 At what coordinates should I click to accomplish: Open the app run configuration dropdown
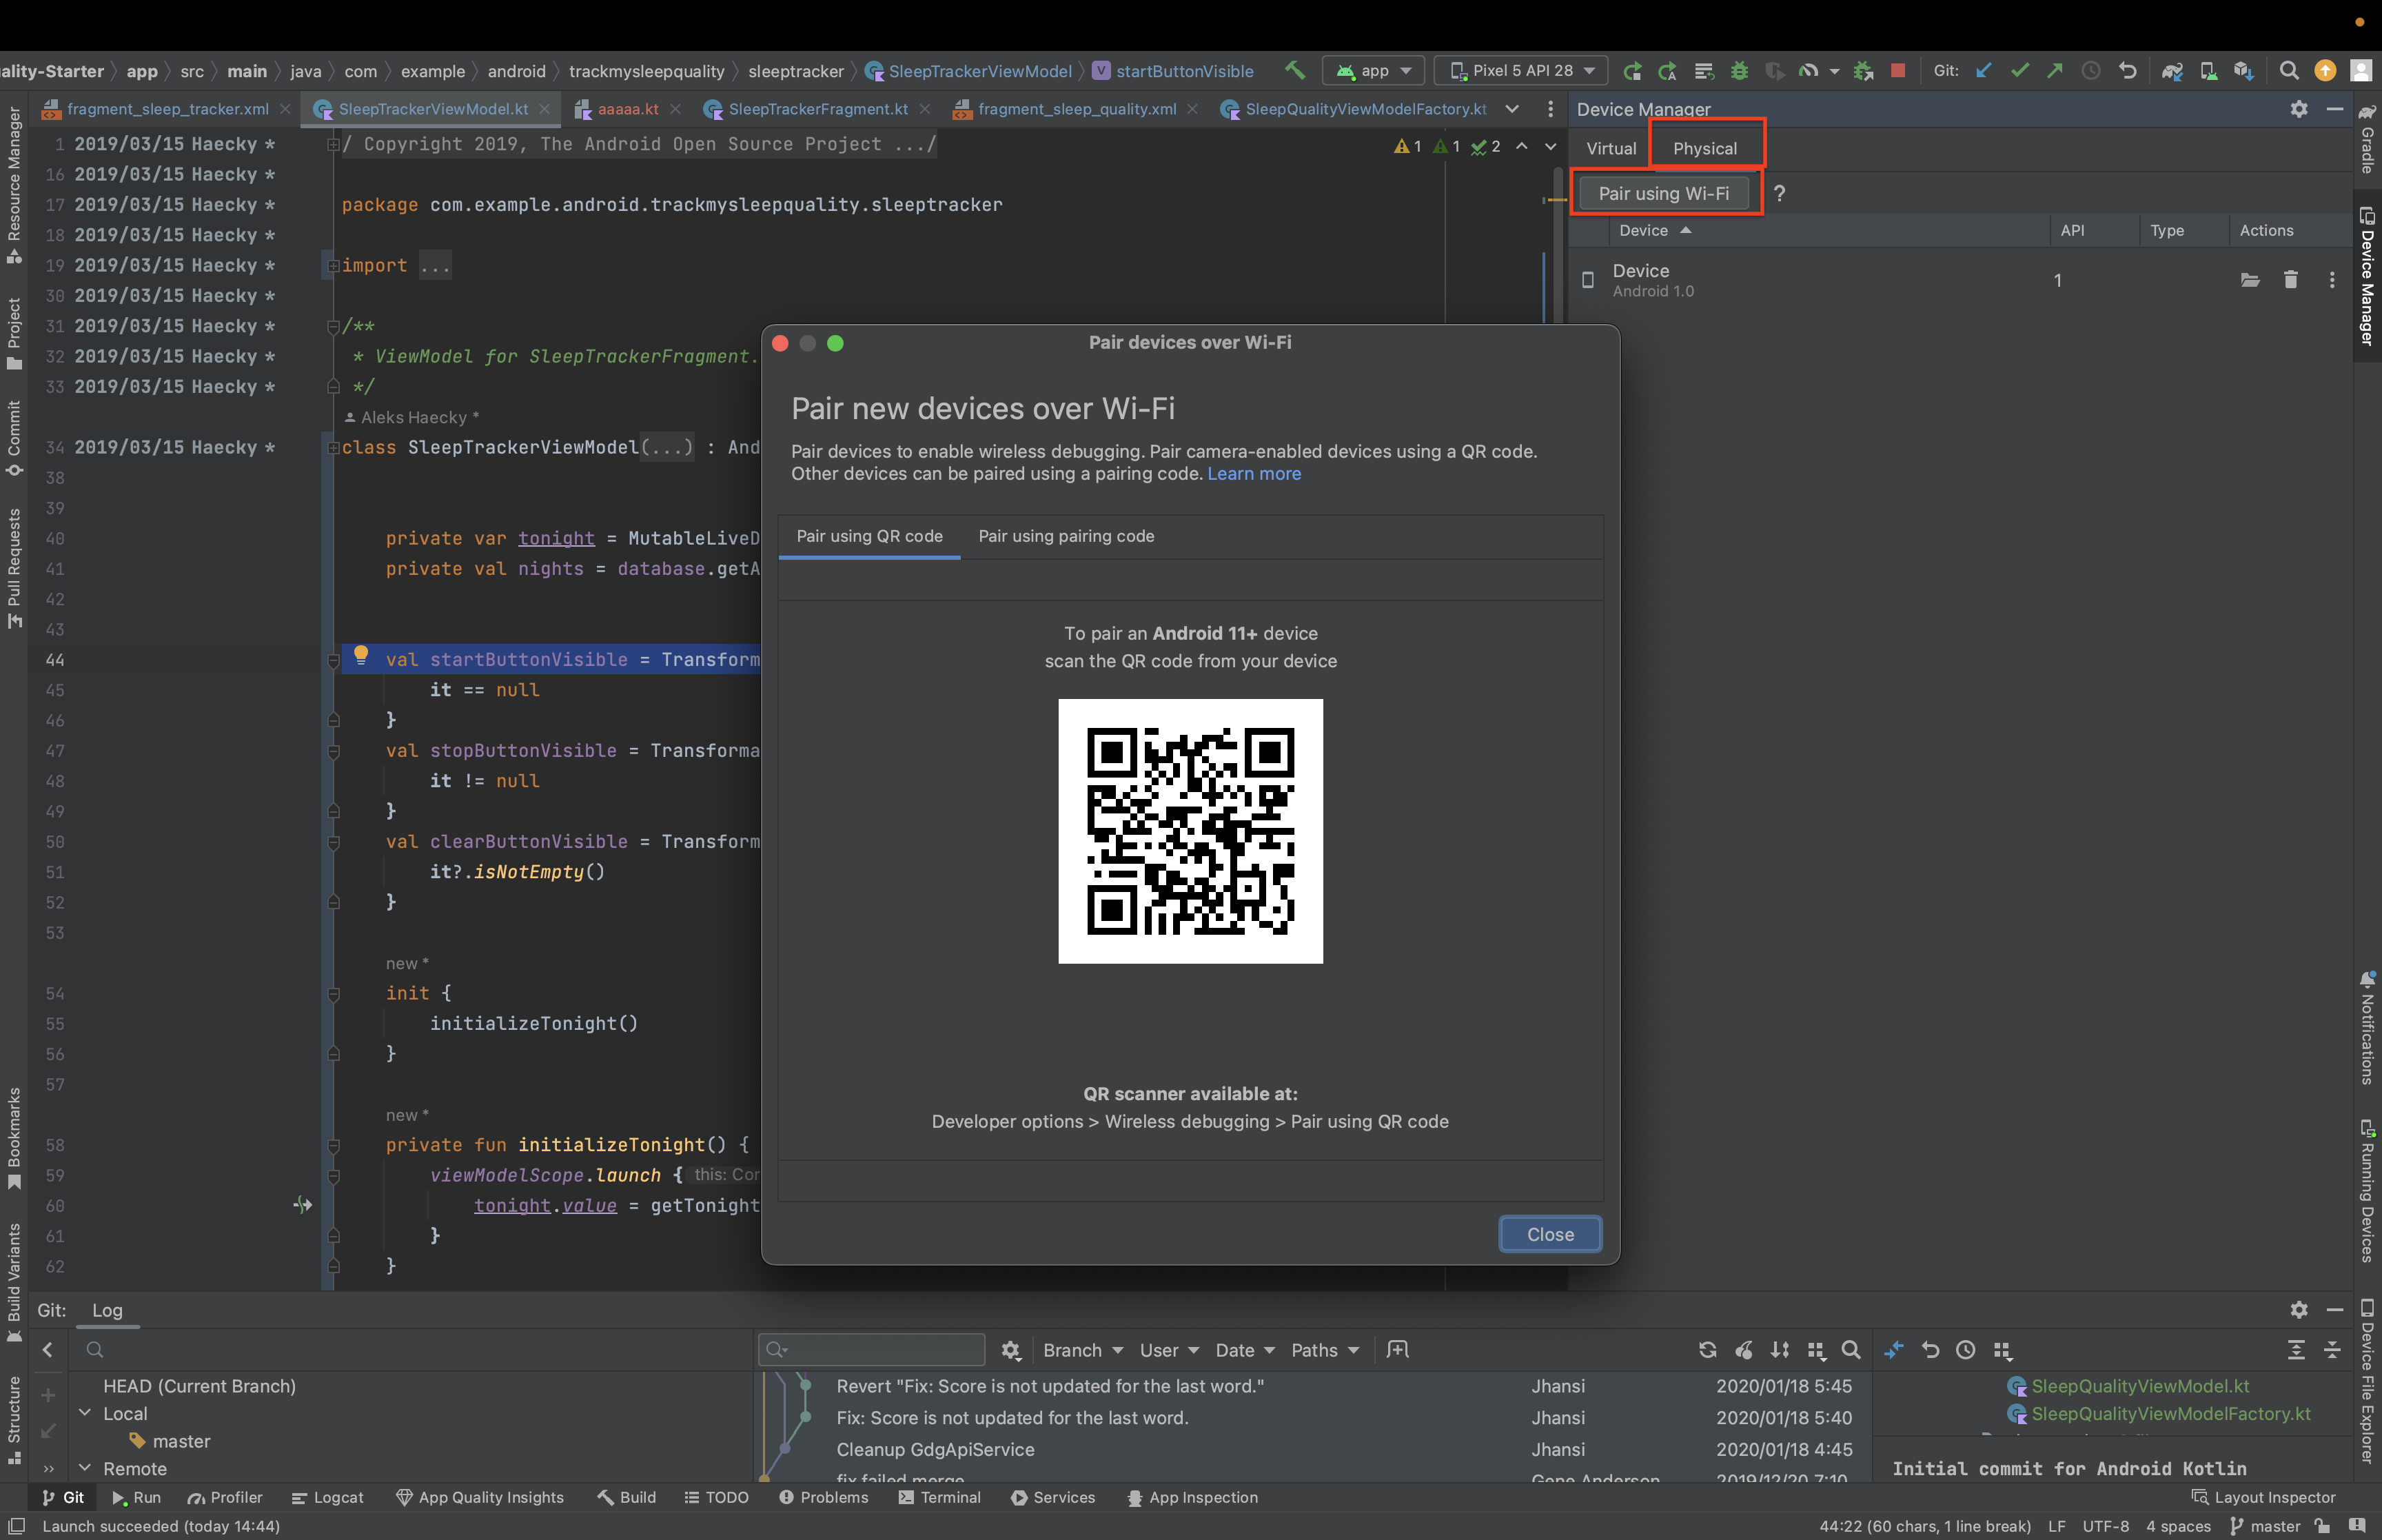coord(1372,70)
